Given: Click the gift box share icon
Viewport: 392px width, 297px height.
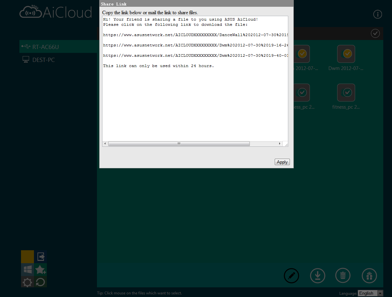Looking at the screenshot, I should click(x=369, y=276).
